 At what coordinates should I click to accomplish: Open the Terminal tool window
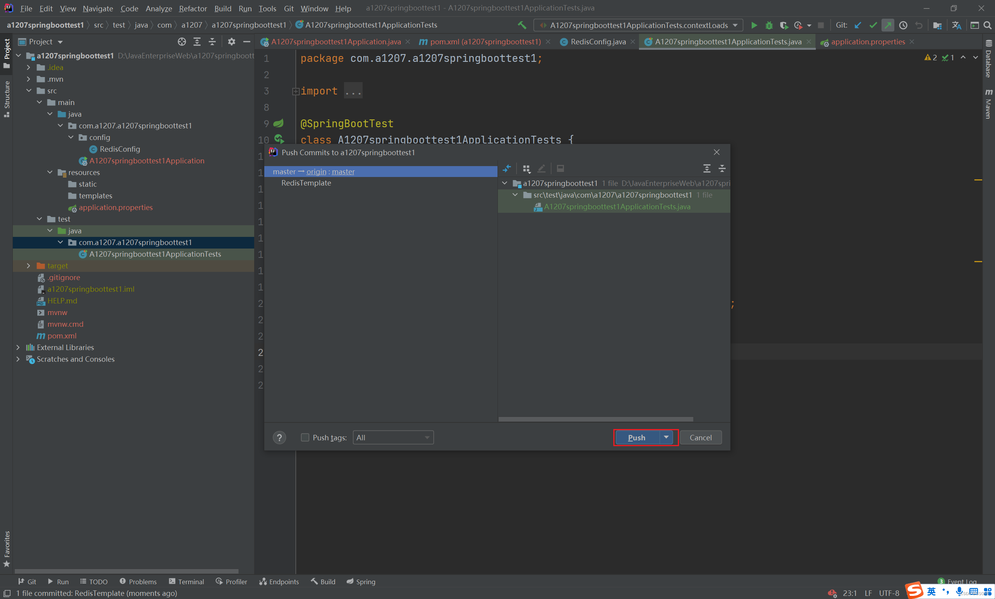(x=186, y=581)
